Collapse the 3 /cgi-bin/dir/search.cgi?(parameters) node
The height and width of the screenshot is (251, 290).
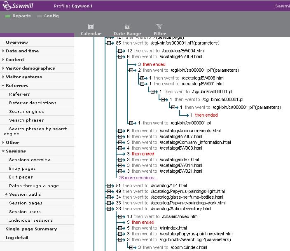120,239
